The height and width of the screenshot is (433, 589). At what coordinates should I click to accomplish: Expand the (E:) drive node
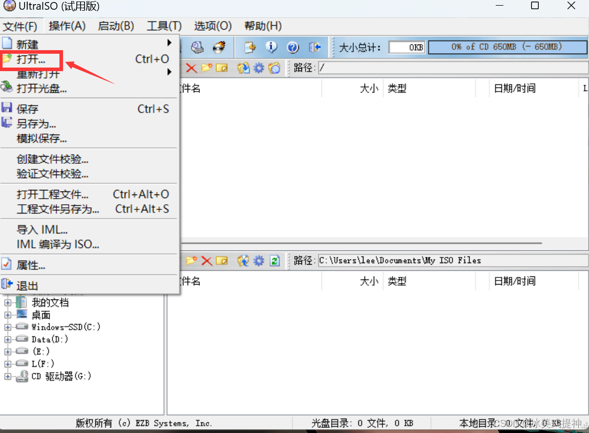coord(8,352)
